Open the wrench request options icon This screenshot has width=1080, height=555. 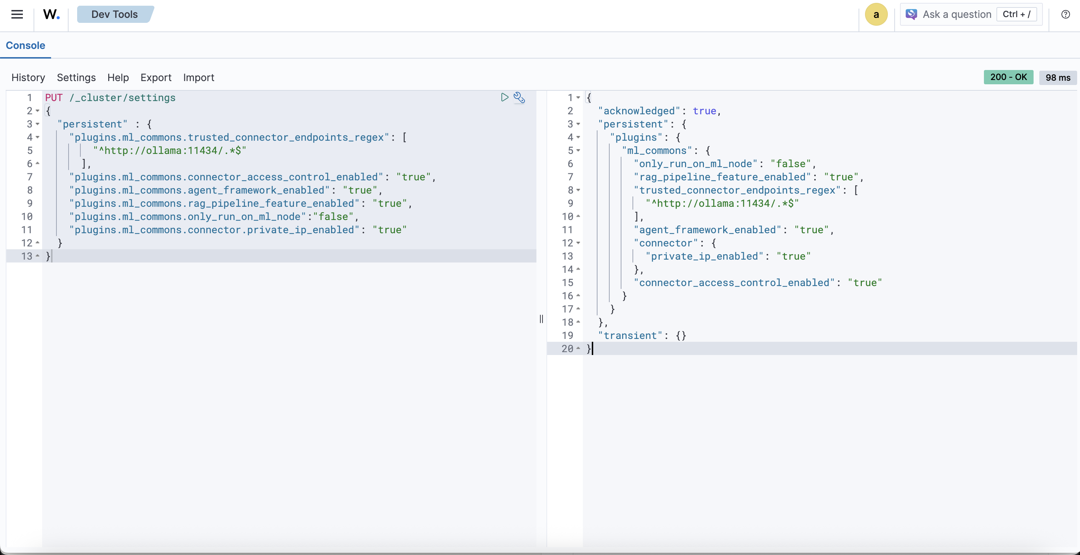pos(519,97)
